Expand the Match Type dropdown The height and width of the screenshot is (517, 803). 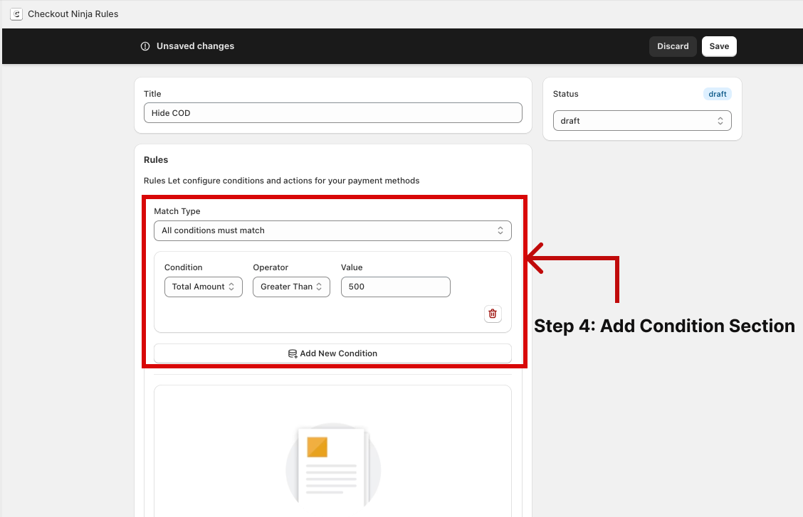point(332,230)
